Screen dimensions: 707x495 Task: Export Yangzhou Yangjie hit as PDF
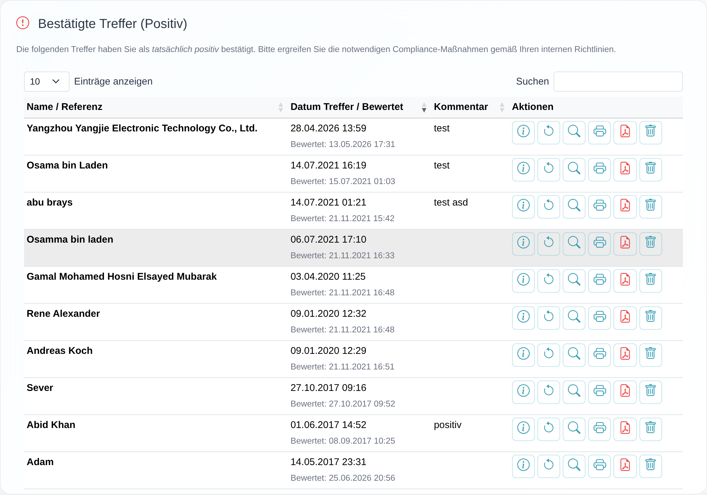[x=625, y=132]
